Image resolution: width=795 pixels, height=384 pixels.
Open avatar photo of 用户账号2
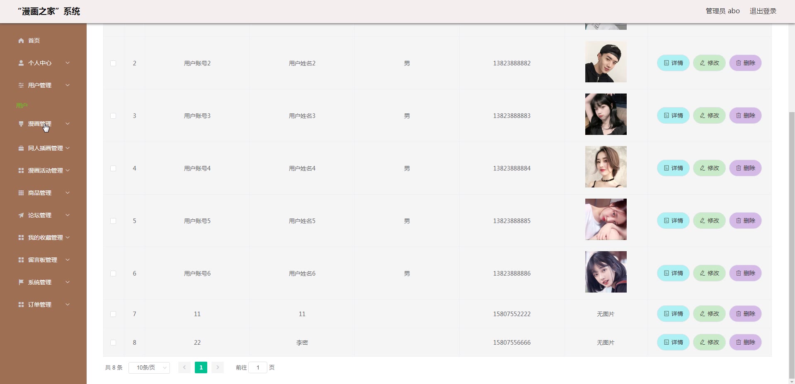pyautogui.click(x=606, y=62)
